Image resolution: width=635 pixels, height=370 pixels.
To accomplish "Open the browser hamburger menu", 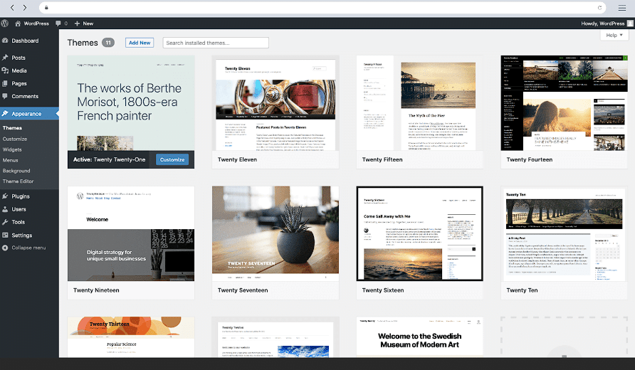I will (x=622, y=7).
